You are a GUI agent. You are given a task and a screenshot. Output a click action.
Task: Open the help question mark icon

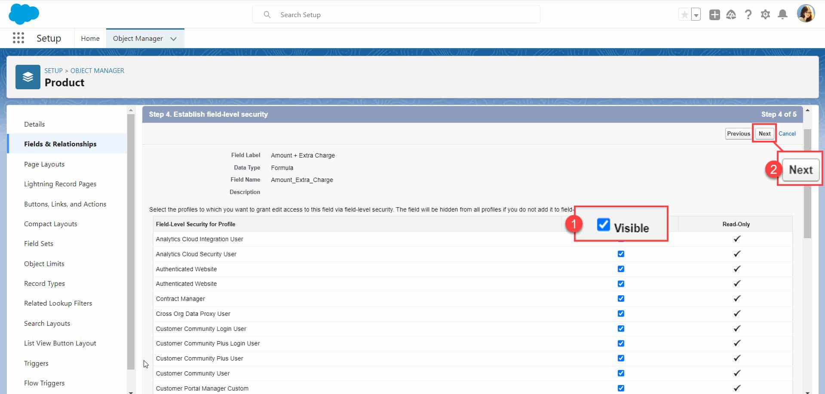[748, 15]
